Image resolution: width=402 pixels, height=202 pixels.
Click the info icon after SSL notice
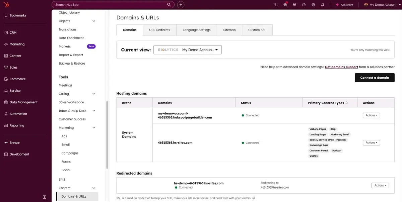tap(253, 198)
